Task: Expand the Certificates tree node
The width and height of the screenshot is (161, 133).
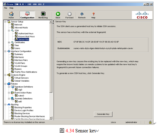Action: (x=9, y=43)
